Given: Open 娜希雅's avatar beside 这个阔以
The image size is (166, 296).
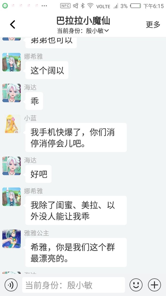Looking at the screenshot, I should pos(11,62).
